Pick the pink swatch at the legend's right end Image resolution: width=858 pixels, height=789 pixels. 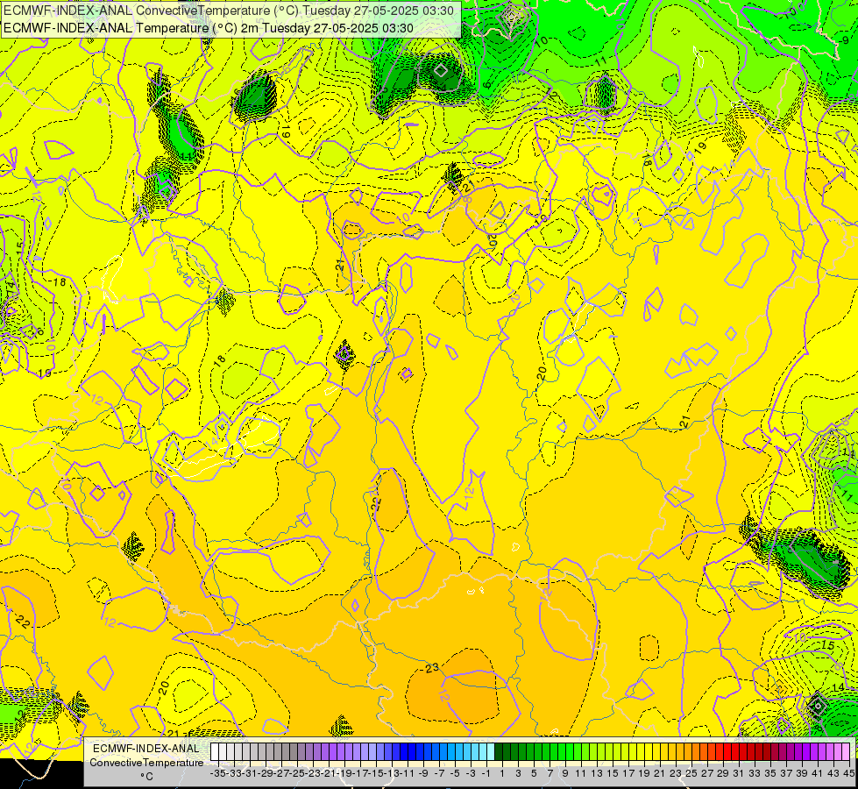[846, 752]
